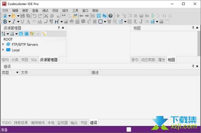201x133 pixels.
Task: Open explorer settings gear icon
Action: (26, 34)
